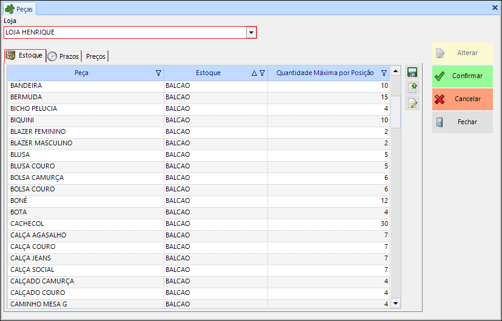Click the Cancelar button

[463, 99]
